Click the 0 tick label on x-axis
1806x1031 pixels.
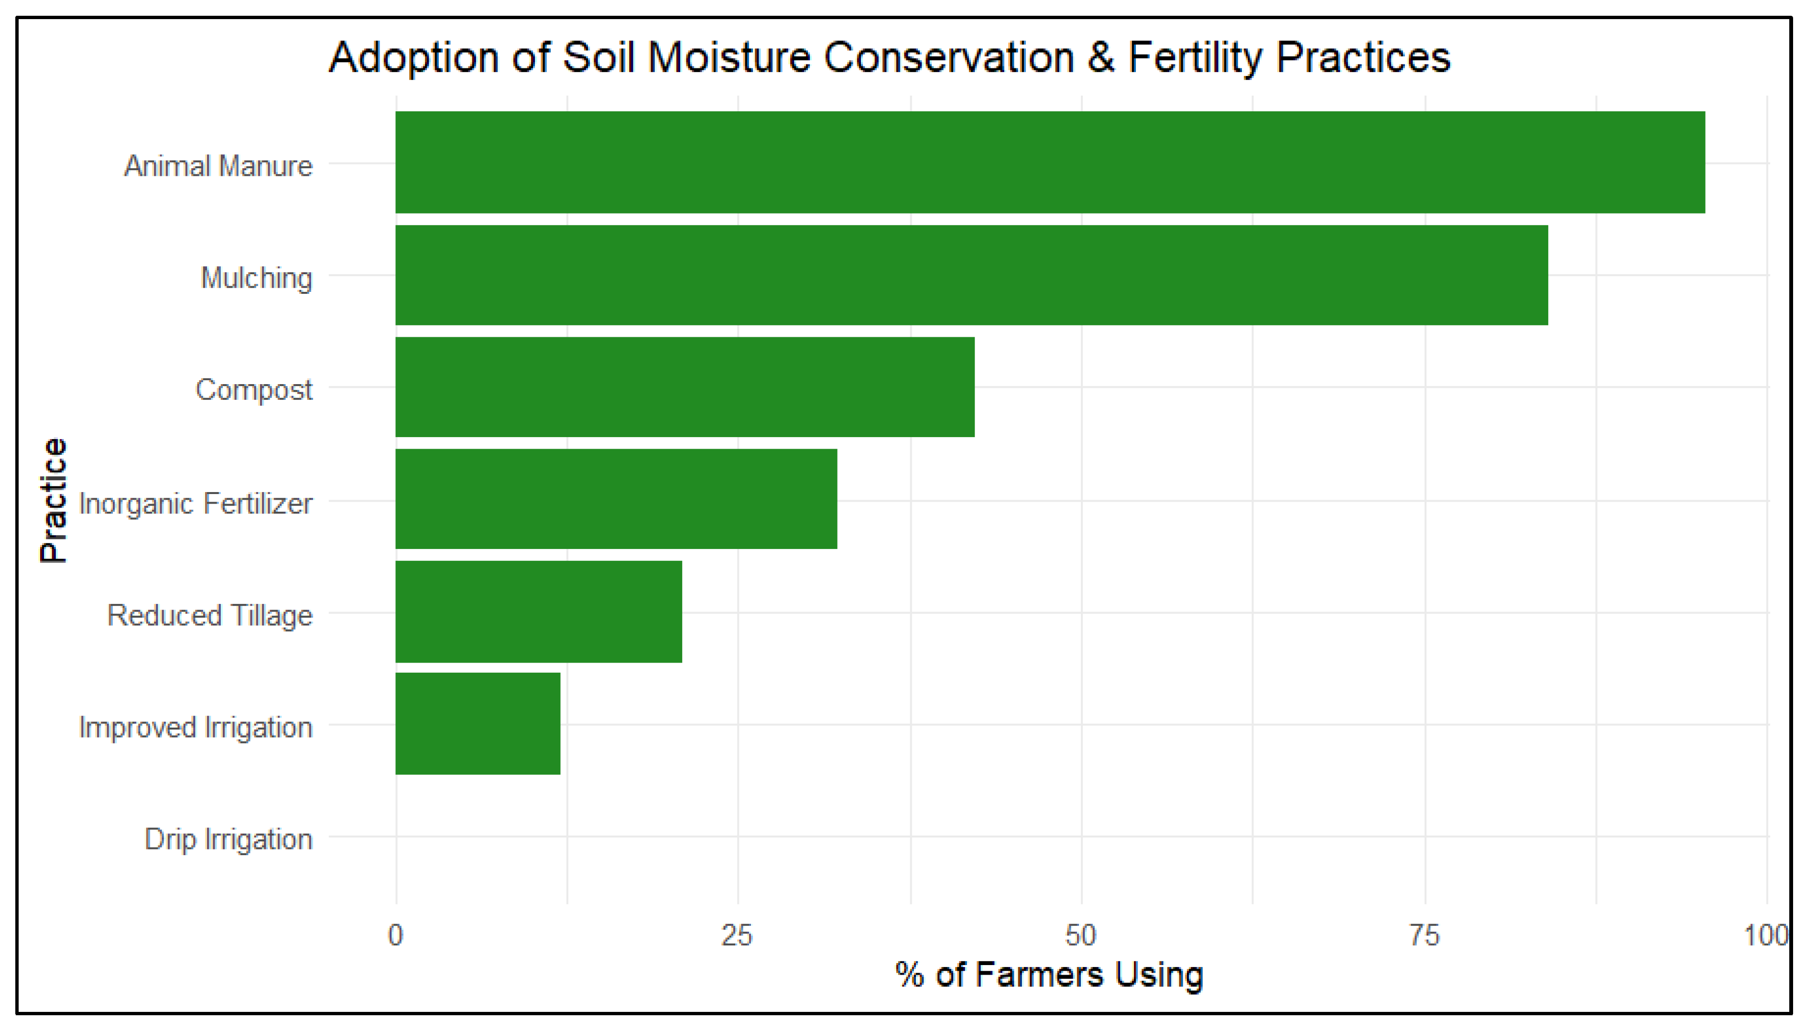[395, 935]
